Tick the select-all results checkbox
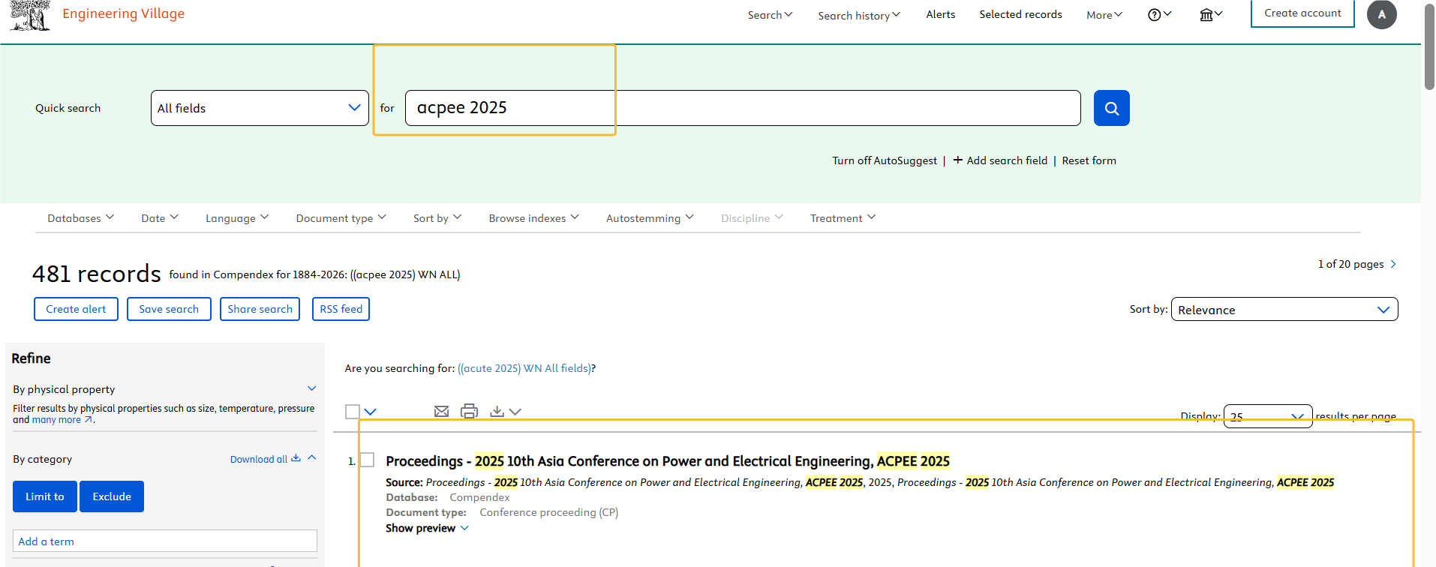This screenshot has height=567, width=1436. point(353,411)
